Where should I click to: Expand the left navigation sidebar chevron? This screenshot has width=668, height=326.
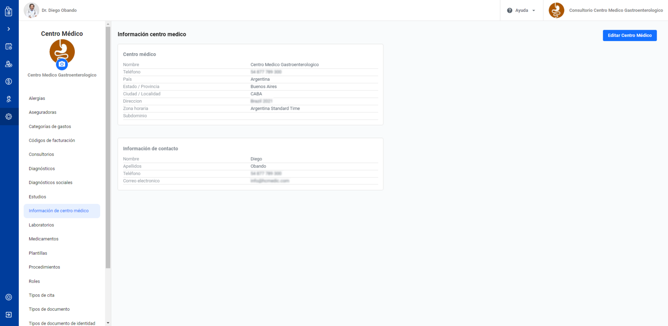9,29
